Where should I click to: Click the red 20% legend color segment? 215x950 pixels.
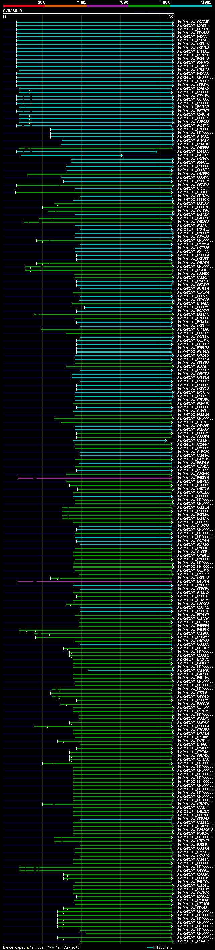coord(24,6)
